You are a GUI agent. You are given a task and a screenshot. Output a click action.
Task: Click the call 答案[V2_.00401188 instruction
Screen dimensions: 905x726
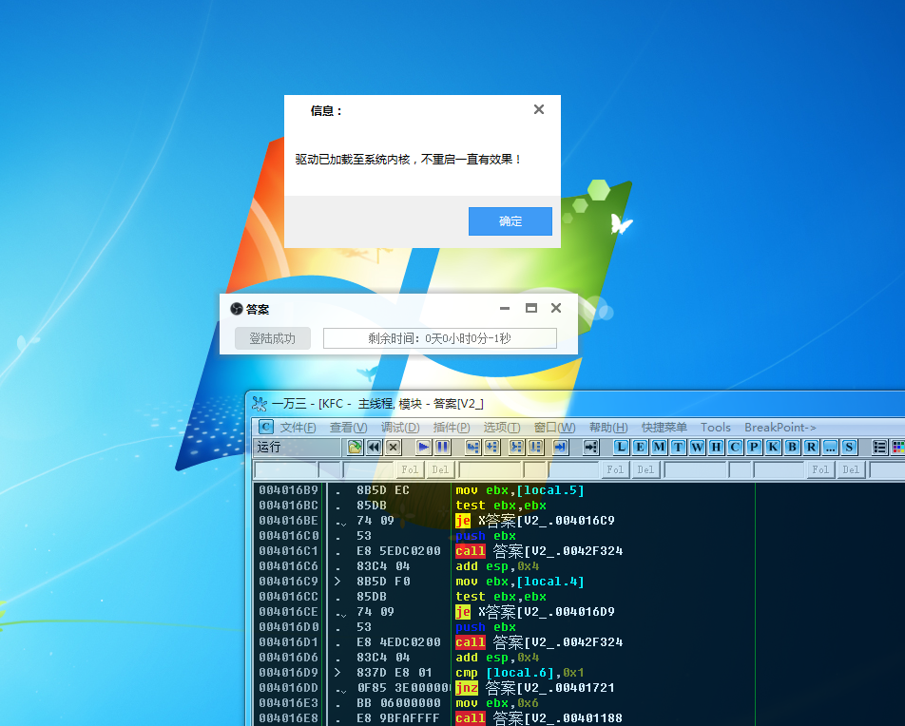tap(539, 717)
